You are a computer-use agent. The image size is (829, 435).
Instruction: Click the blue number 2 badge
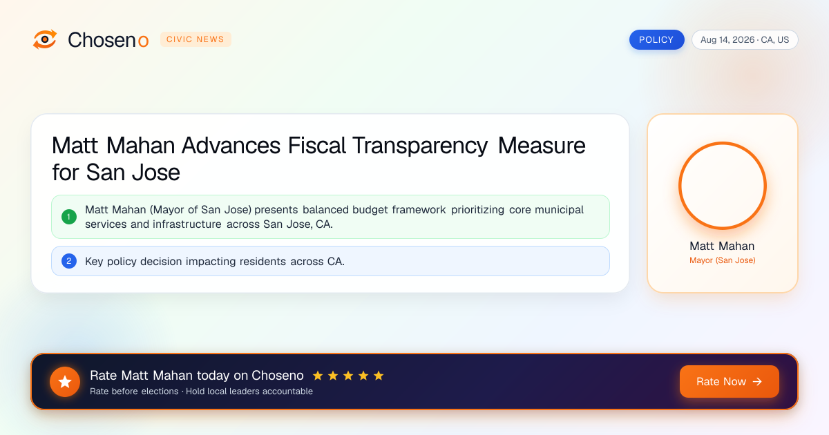pyautogui.click(x=69, y=261)
